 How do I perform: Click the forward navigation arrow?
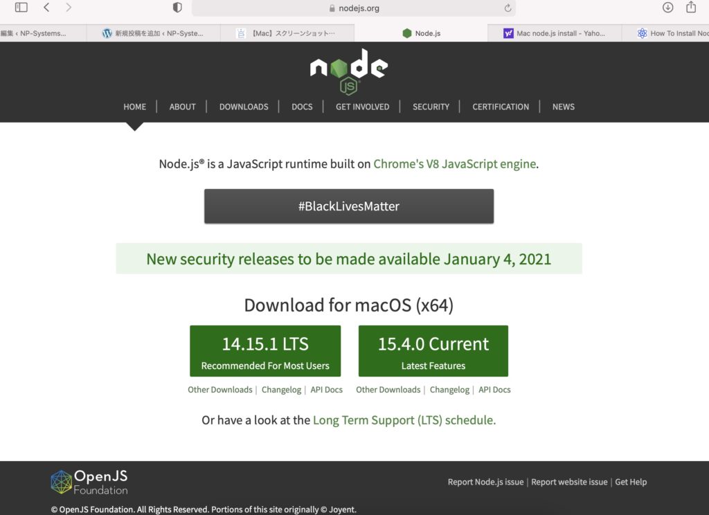point(69,7)
